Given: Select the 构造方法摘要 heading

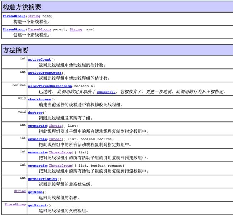Looking at the screenshot, I should pyautogui.click(x=22, y=7).
